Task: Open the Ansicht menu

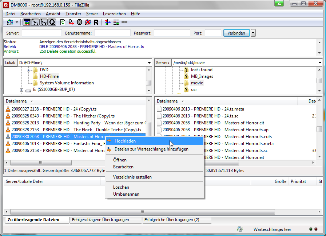Action: (53, 14)
